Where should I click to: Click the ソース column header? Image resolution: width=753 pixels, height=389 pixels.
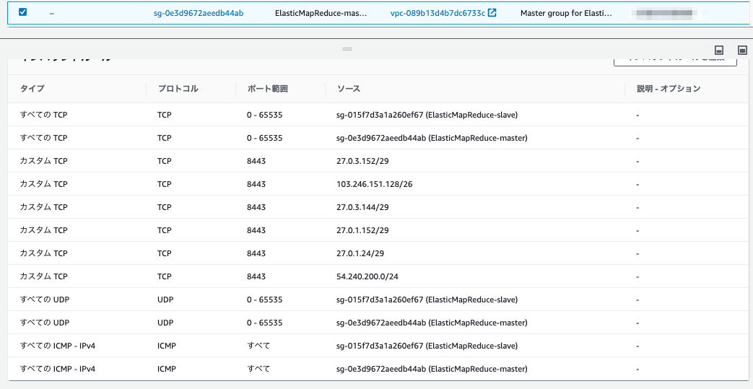(349, 89)
